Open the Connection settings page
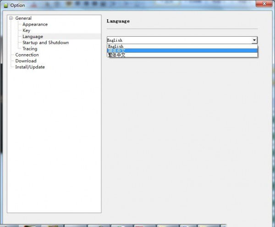This screenshot has height=227, width=275. pos(27,55)
